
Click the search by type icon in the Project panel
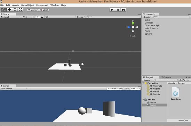click(x=181, y=80)
